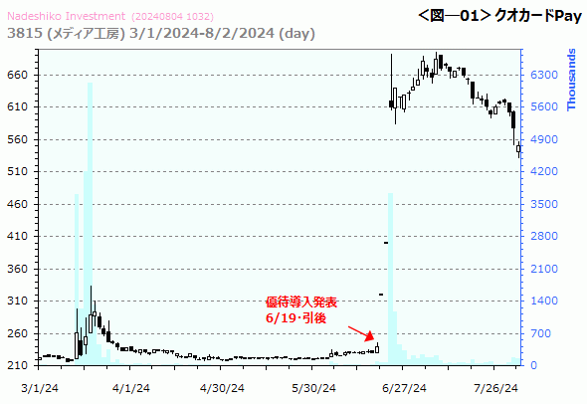Click price axis label 460
The height and width of the screenshot is (404, 587).
[17, 204]
